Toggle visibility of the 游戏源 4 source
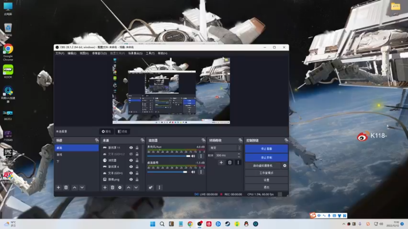Viewport: 408px width, 229px height. click(x=131, y=167)
